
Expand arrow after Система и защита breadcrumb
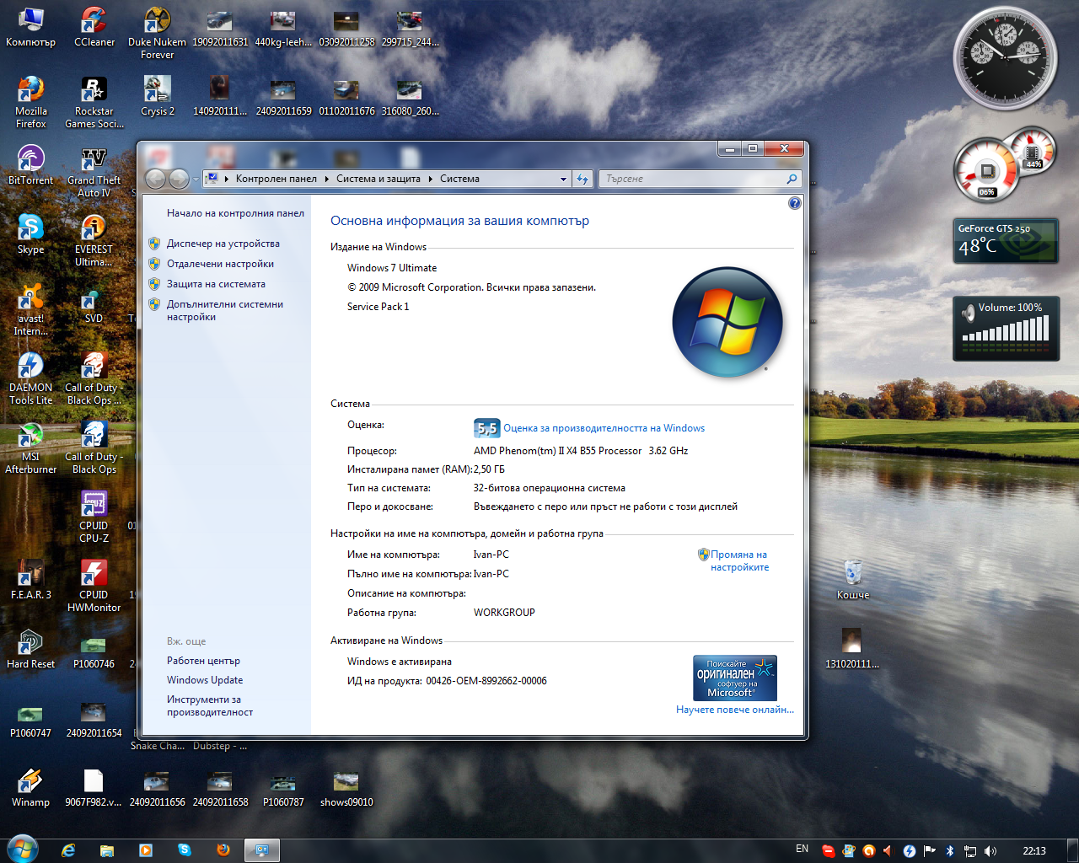click(x=430, y=179)
